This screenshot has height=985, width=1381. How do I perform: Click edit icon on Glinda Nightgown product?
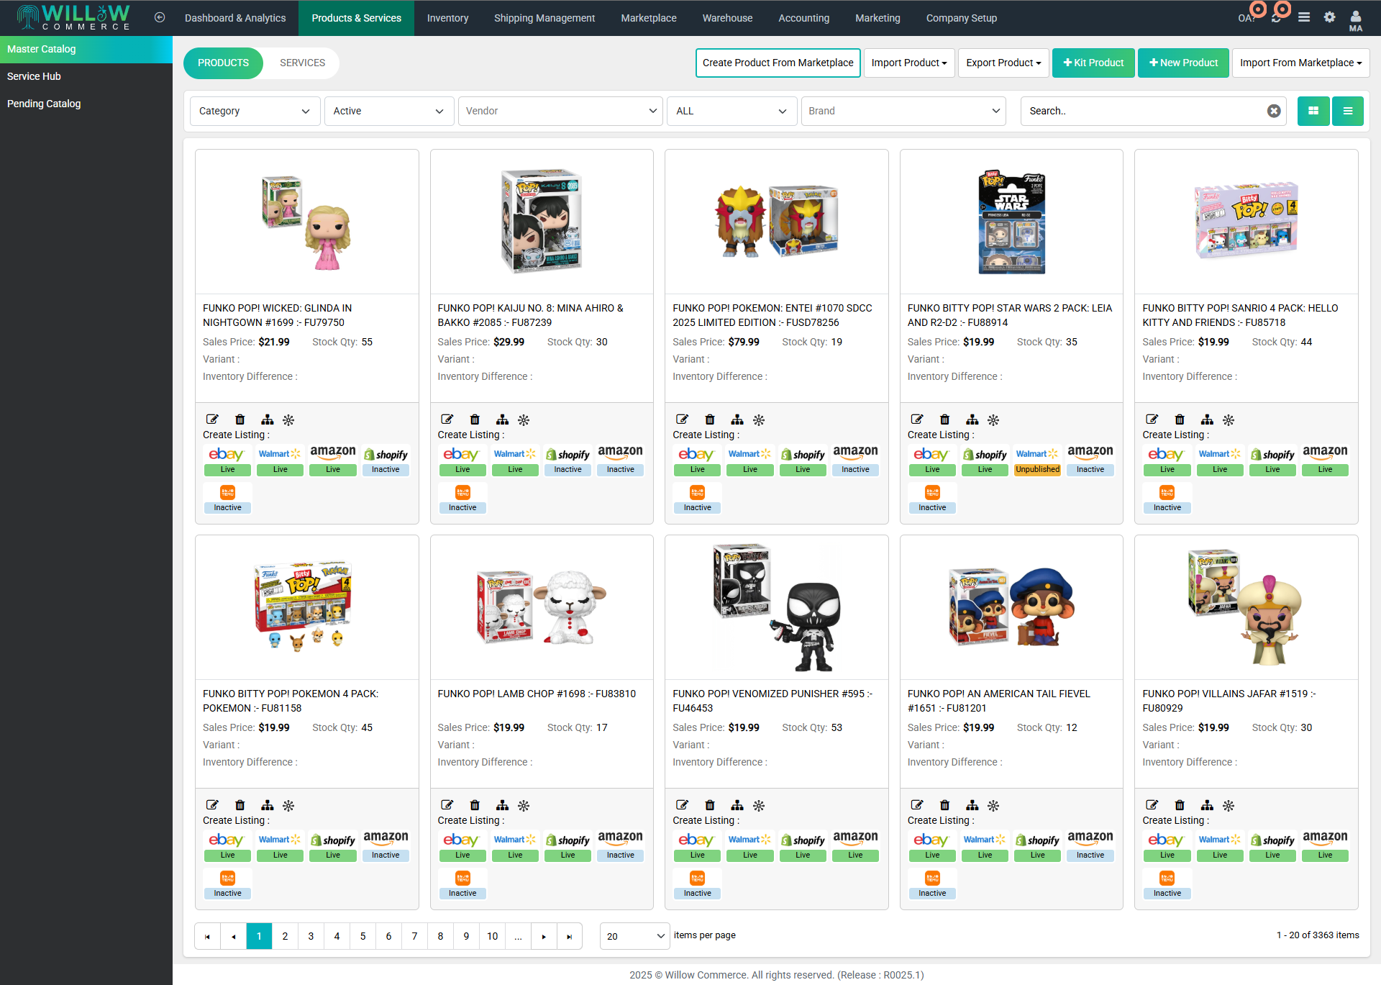click(212, 419)
